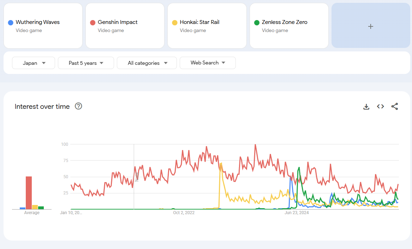
Task: Open the Japan region dropdown
Action: (34, 63)
